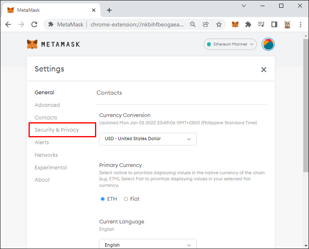Open the media controls toolbar icon
The image size is (309, 249).
tap(261, 24)
